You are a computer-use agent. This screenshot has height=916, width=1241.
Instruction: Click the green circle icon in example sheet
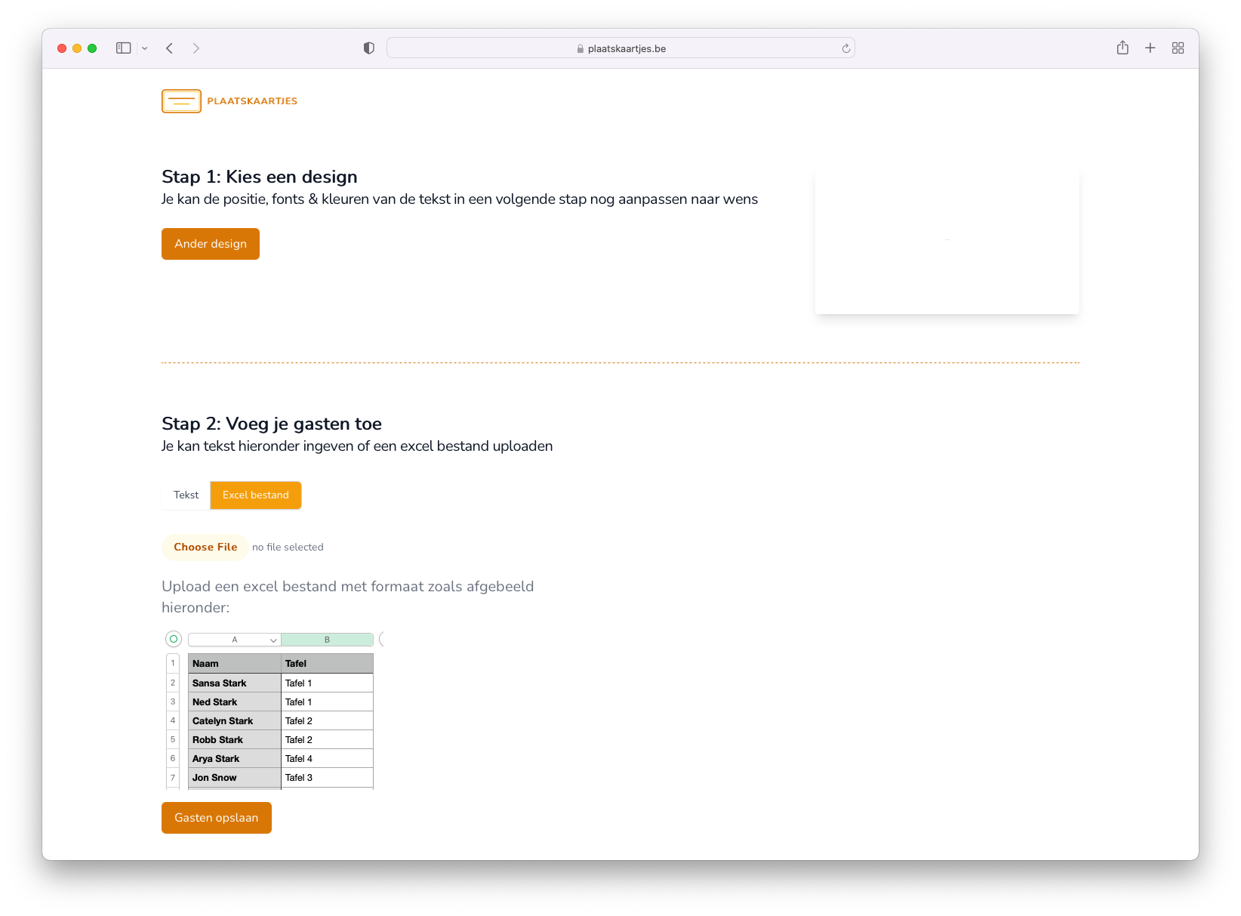click(x=174, y=639)
